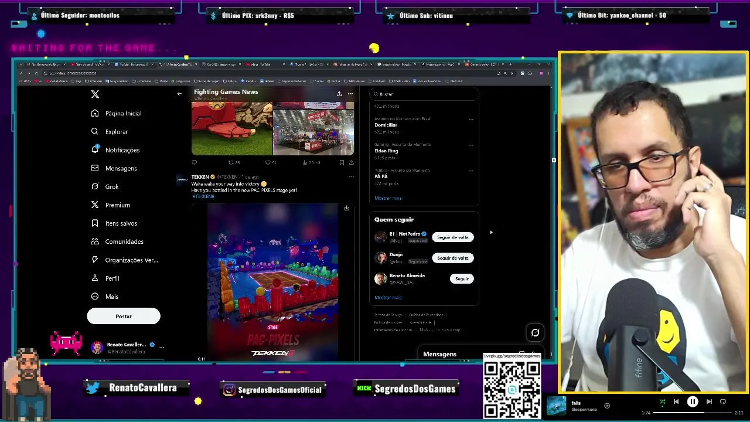
Task: Skip to the next track
Action: tap(709, 402)
